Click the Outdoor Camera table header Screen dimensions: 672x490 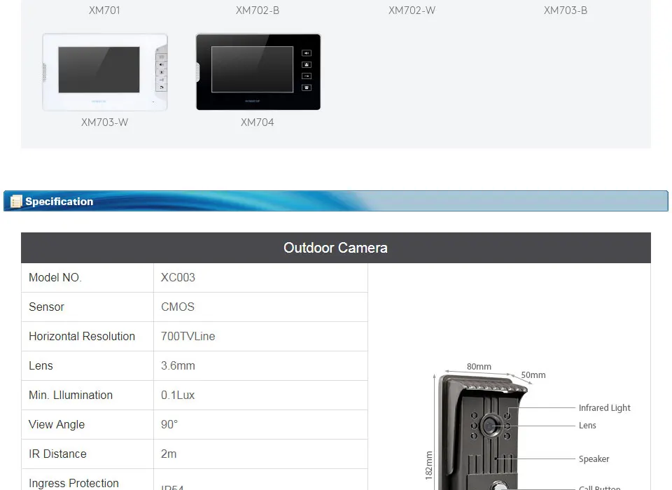click(336, 248)
